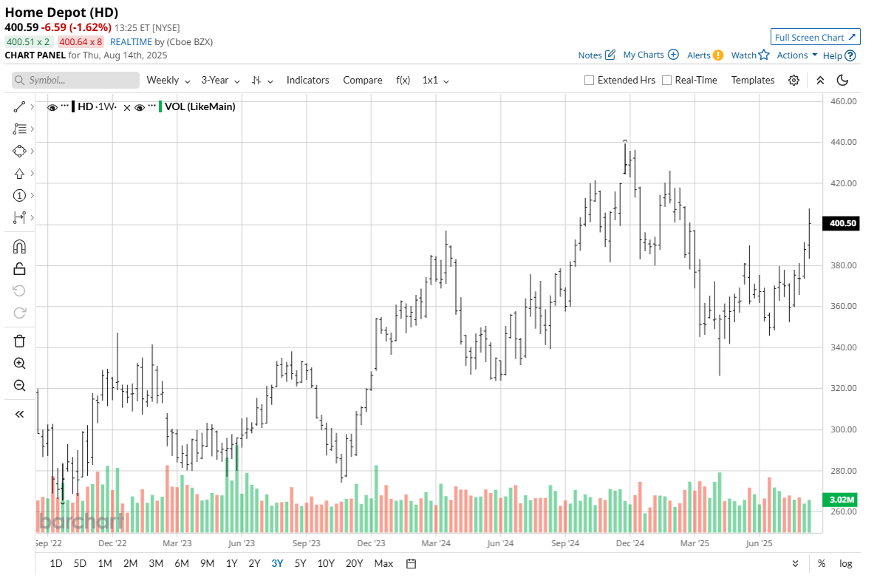The width and height of the screenshot is (877, 578).
Task: Select the 3Y time range
Action: tap(277, 563)
